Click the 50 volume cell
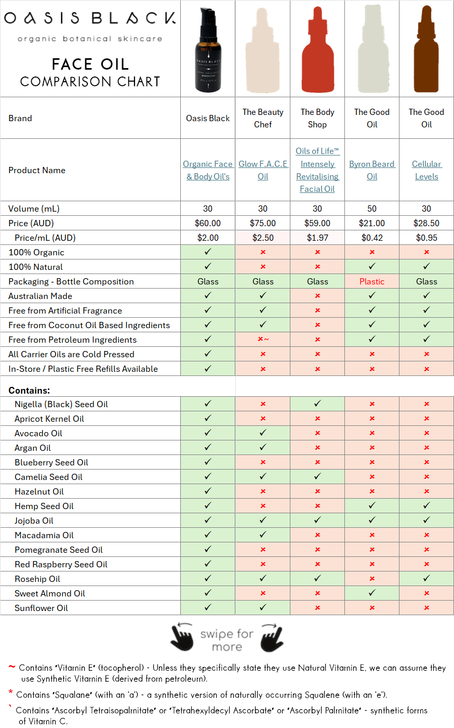 click(372, 209)
